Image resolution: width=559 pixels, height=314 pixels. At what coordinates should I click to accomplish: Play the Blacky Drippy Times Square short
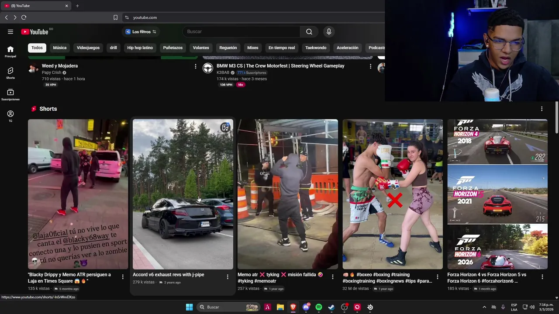point(78,194)
